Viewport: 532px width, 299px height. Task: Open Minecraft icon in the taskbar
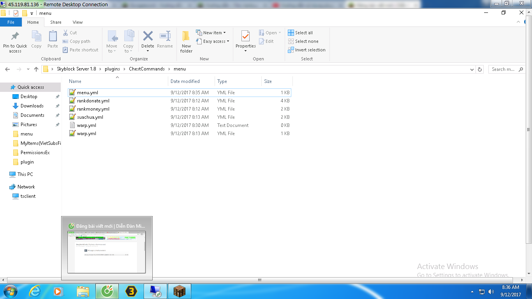click(x=179, y=291)
